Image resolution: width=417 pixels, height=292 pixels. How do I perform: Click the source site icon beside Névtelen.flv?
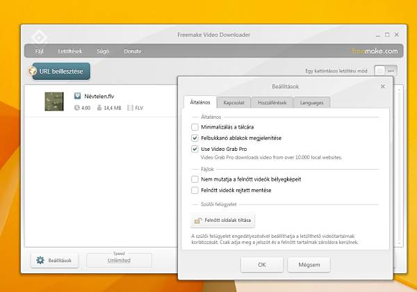coord(79,97)
